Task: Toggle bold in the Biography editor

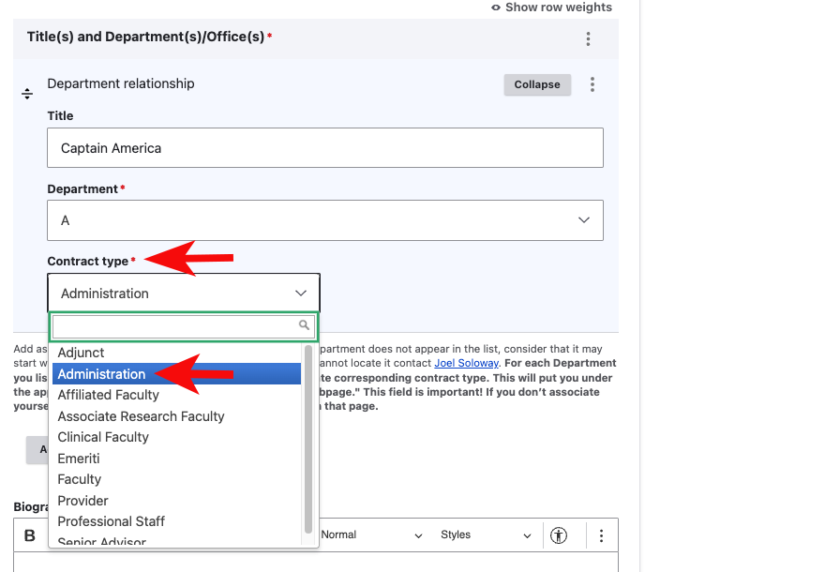Action: click(30, 535)
